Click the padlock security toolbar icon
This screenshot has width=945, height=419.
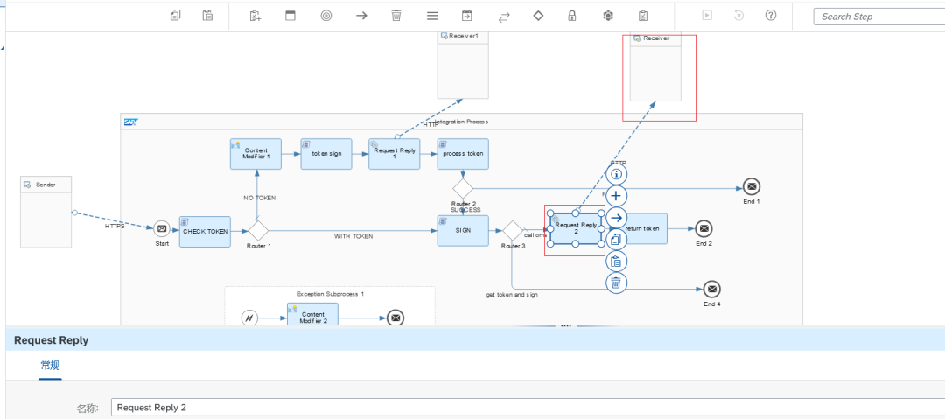(572, 16)
